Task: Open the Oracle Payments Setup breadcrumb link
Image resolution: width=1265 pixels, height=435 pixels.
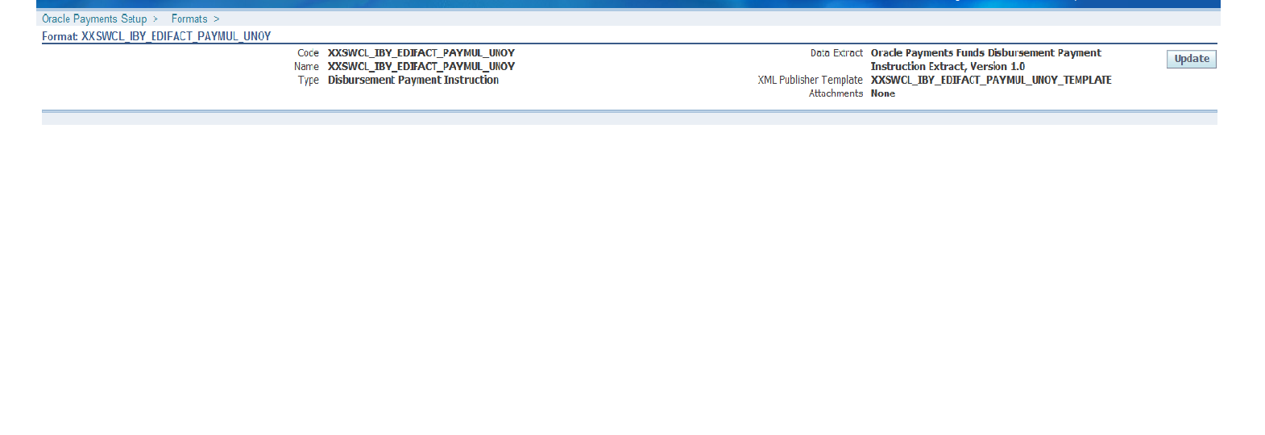Action: click(x=94, y=19)
